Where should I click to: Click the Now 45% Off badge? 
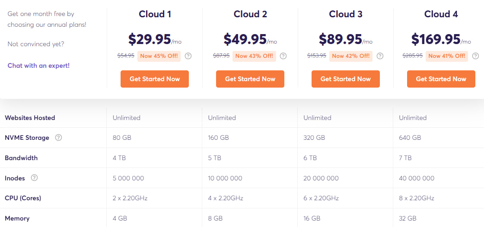tap(159, 56)
